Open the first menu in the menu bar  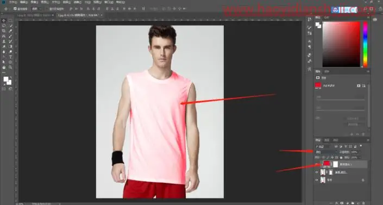coord(12,2)
